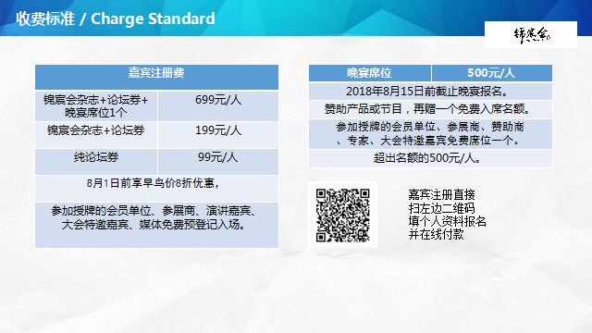
Task: Select the 199元/人 price cell
Action: pyautogui.click(x=218, y=135)
